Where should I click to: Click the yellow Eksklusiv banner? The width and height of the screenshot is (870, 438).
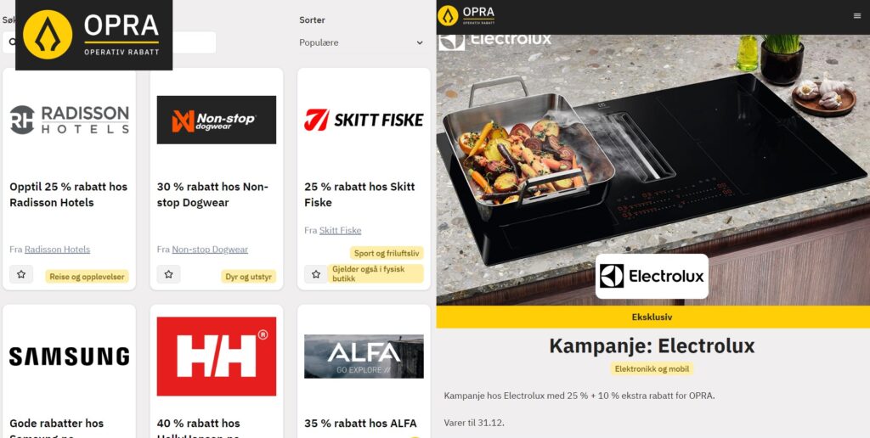[652, 317]
